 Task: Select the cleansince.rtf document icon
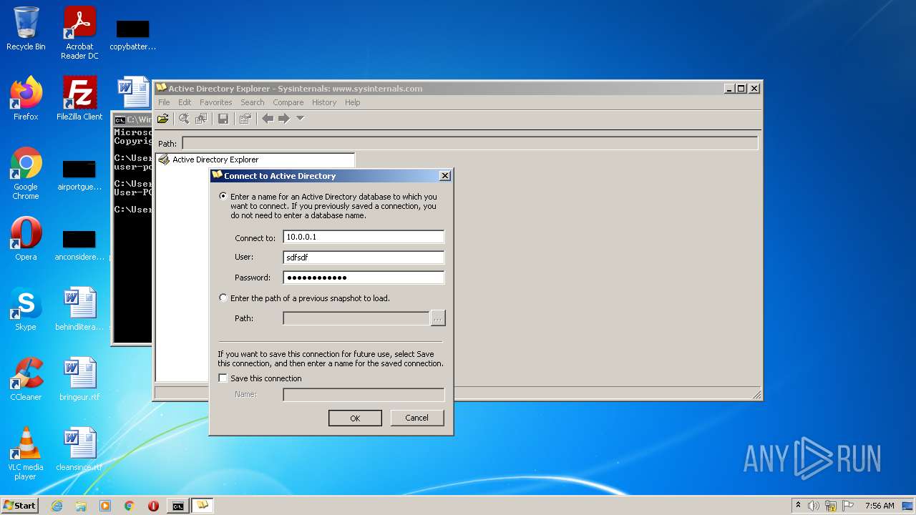tap(79, 449)
